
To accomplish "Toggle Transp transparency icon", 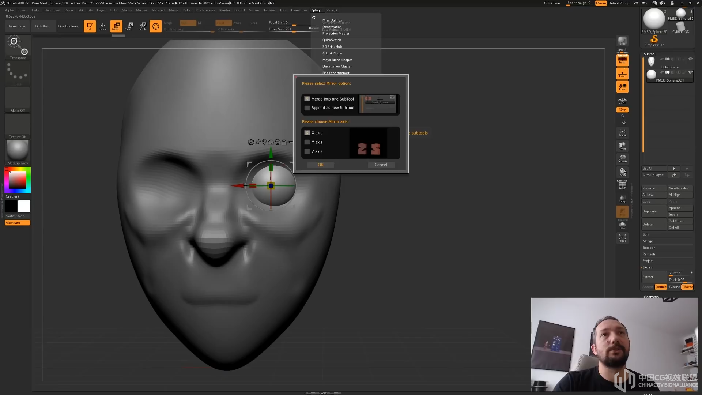I will (x=622, y=199).
